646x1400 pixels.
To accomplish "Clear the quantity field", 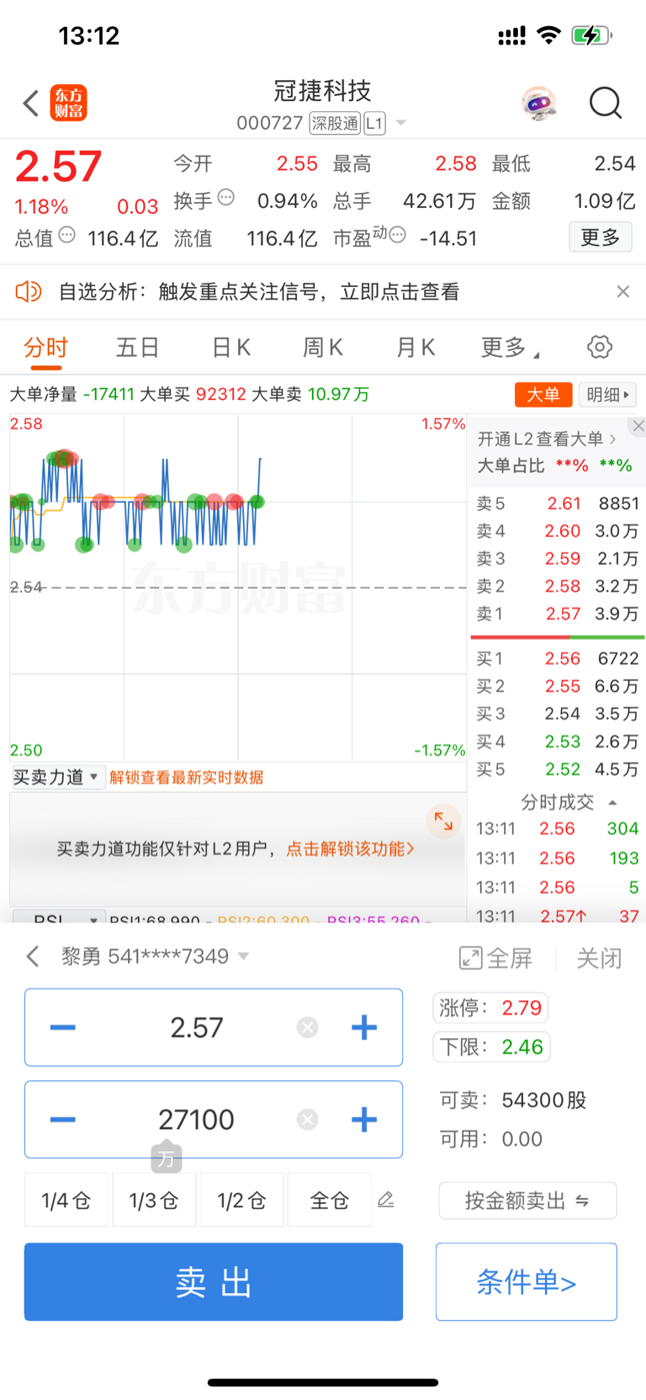I will [308, 1120].
